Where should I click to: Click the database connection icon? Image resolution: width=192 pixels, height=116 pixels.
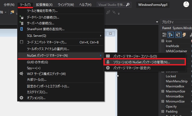click(x=21, y=17)
